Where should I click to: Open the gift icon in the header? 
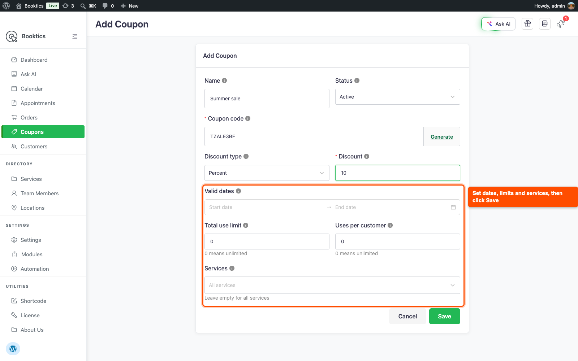528,24
